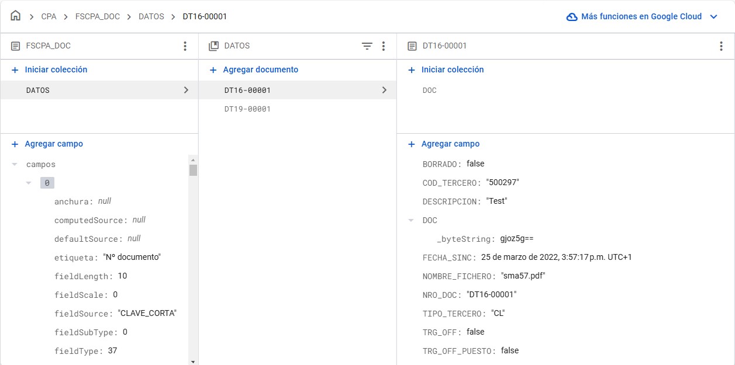Start a collection in the FSCPA_DOC panel
This screenshot has height=365, width=735.
point(56,69)
